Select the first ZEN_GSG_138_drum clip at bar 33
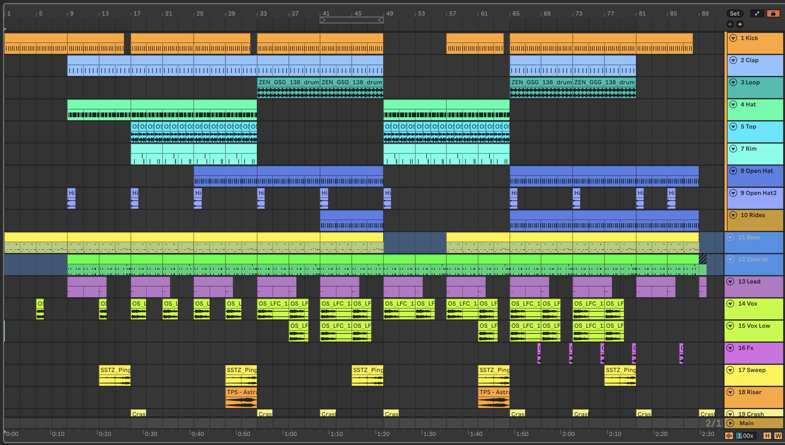Viewport: 785px width, 445px height. tap(289, 87)
